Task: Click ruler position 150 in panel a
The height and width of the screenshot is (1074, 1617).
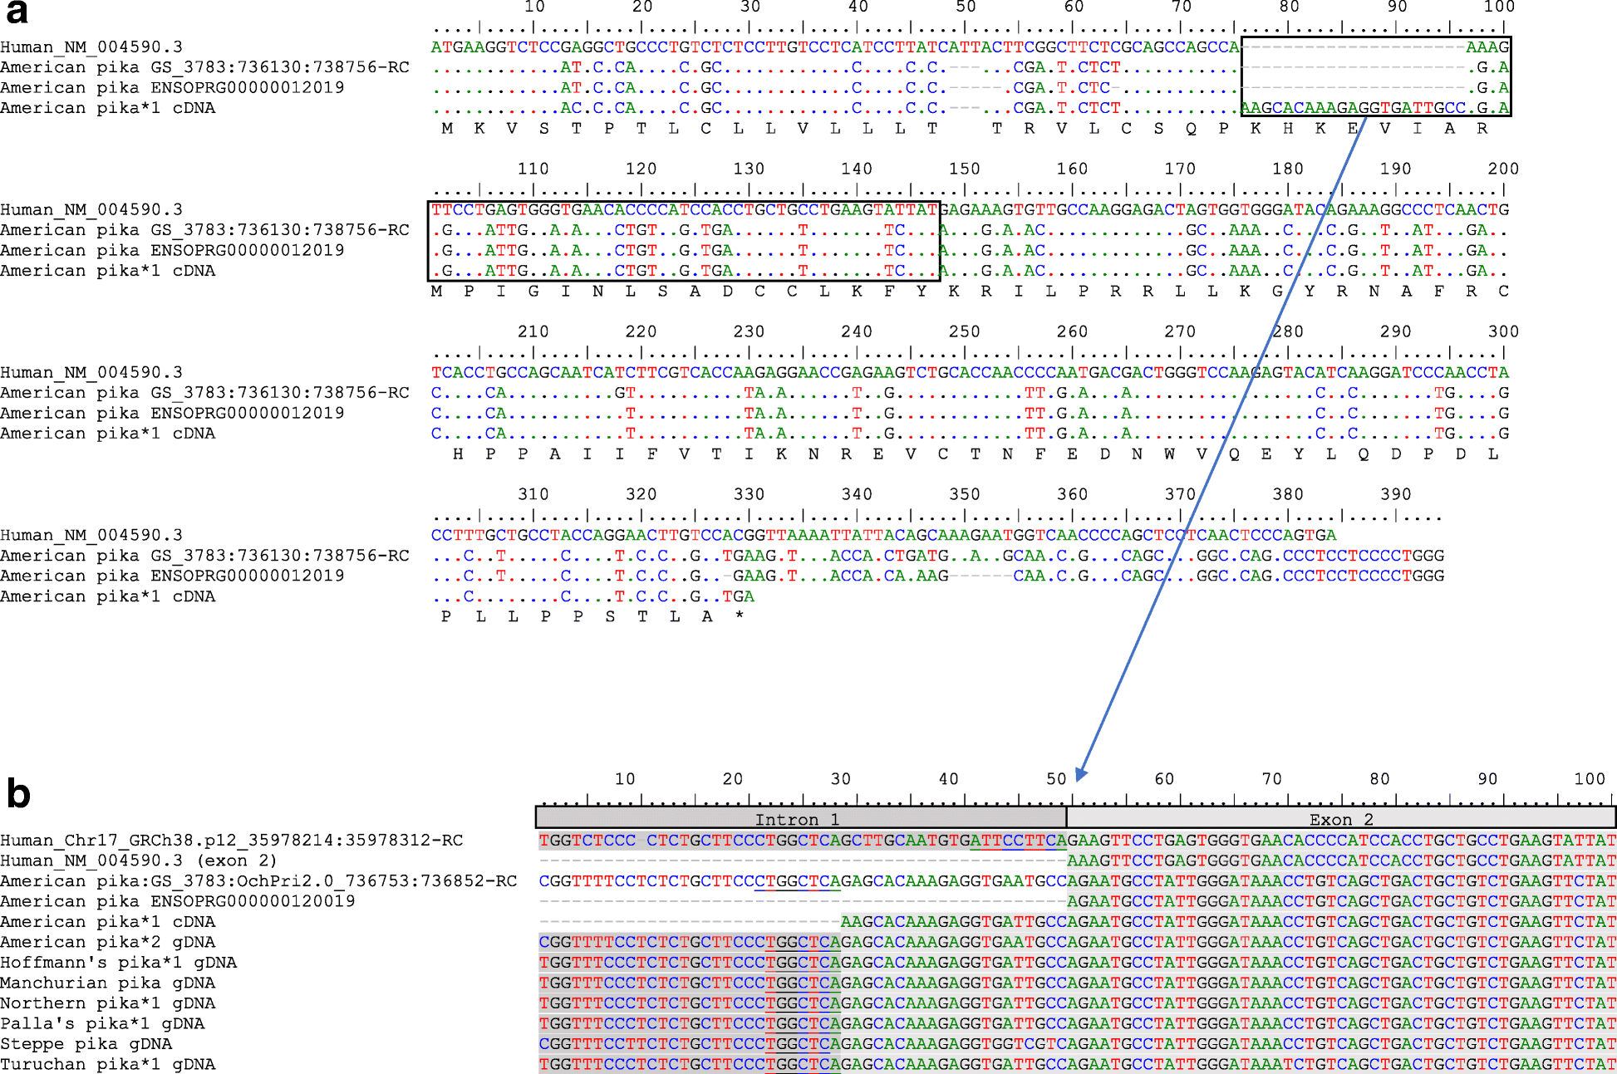Action: 965,169
